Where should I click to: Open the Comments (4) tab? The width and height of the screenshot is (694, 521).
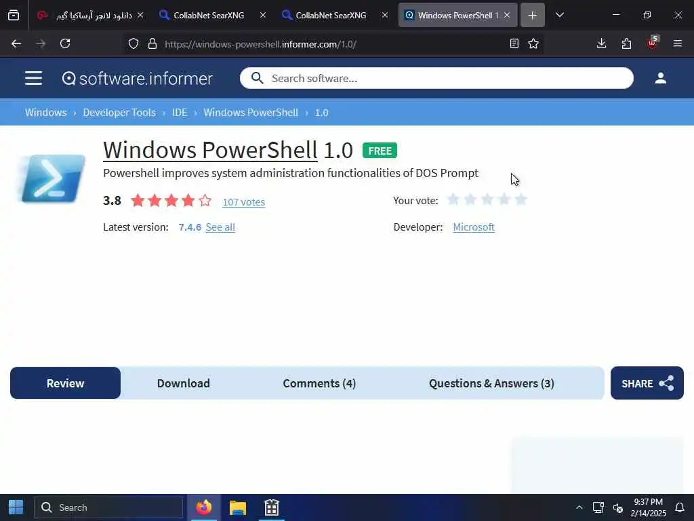[319, 383]
